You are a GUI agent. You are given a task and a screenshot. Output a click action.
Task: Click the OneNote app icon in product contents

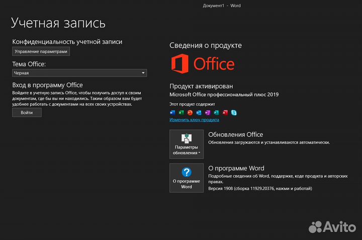pyautogui.click(x=208, y=113)
